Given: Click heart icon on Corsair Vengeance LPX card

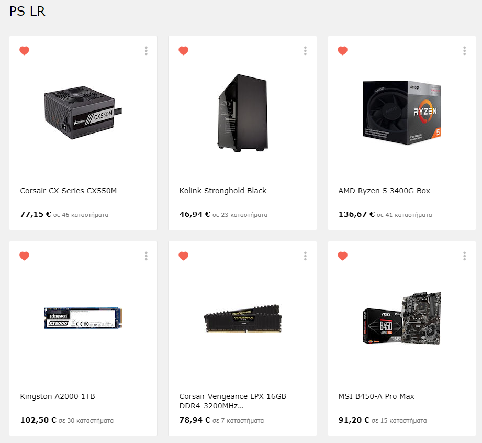Looking at the screenshot, I should [x=184, y=256].
